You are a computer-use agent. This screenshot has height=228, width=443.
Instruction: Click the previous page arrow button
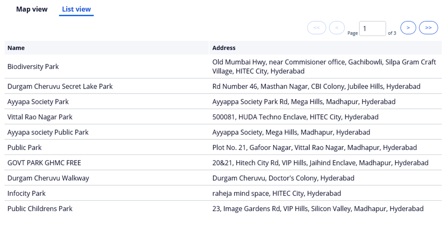tap(337, 28)
